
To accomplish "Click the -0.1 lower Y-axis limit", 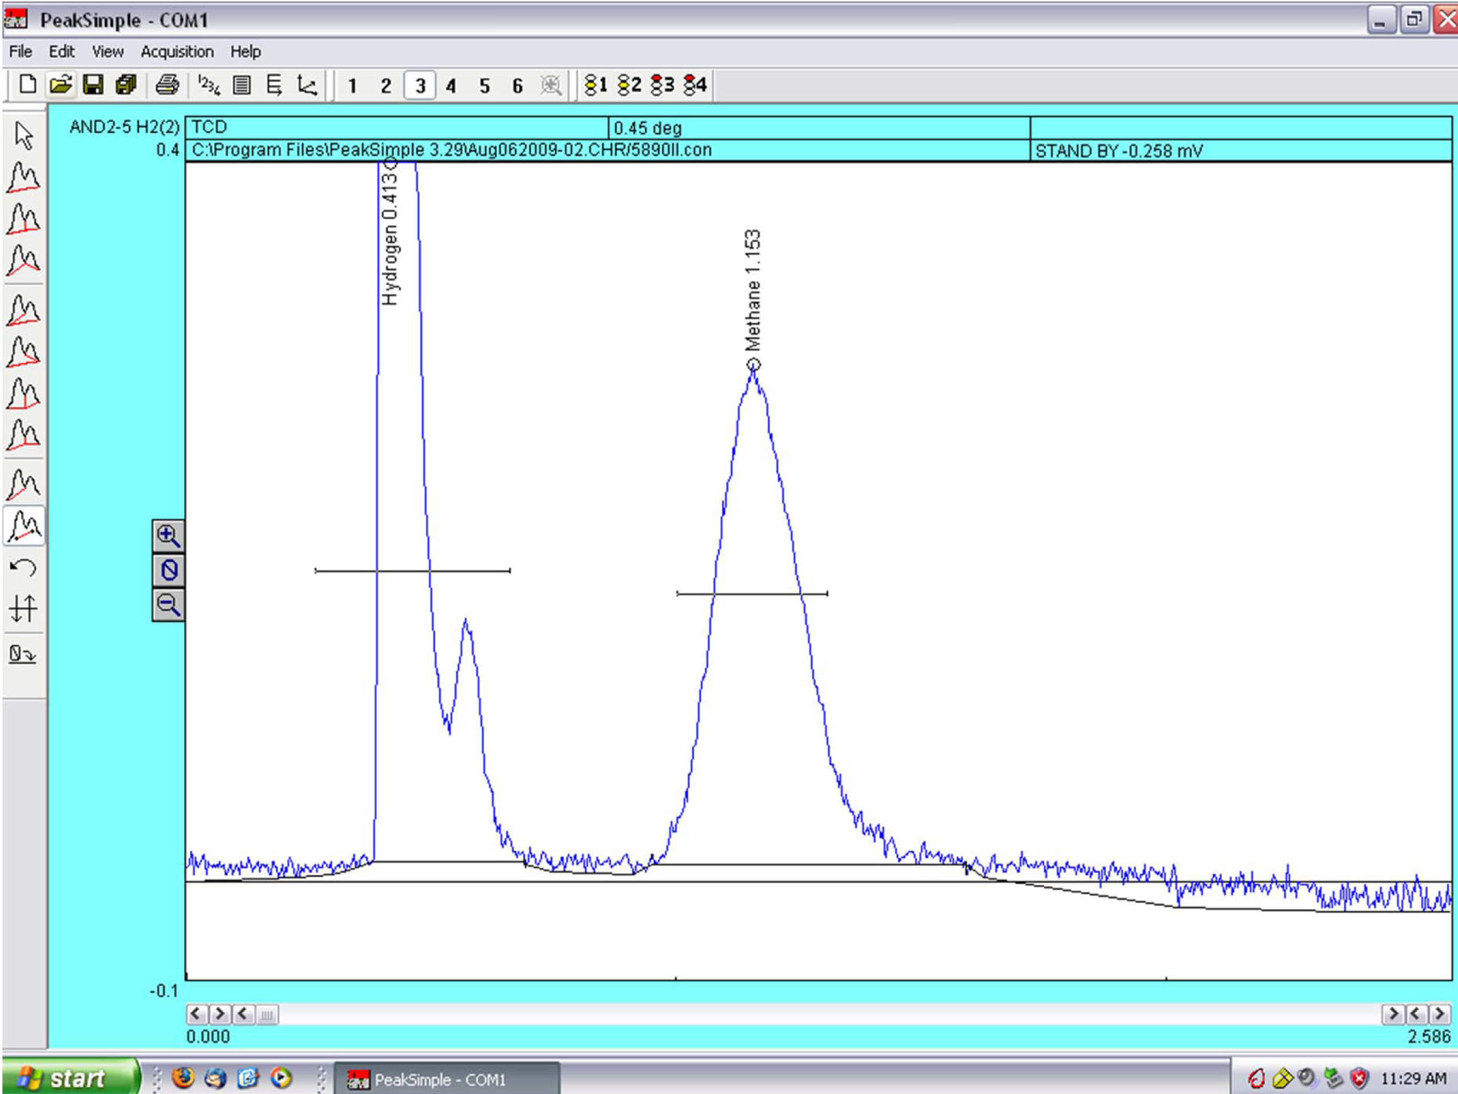I will [x=164, y=990].
